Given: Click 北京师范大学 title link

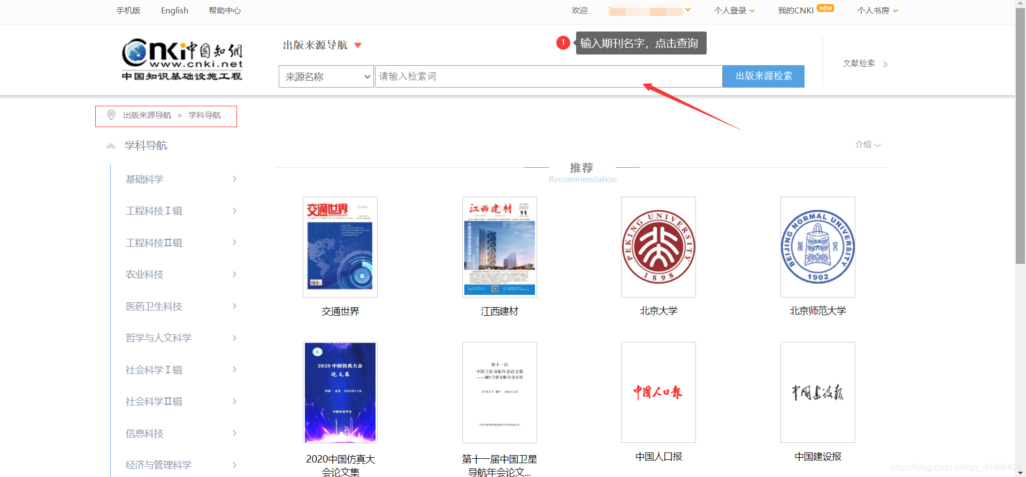Looking at the screenshot, I should click(x=818, y=311).
